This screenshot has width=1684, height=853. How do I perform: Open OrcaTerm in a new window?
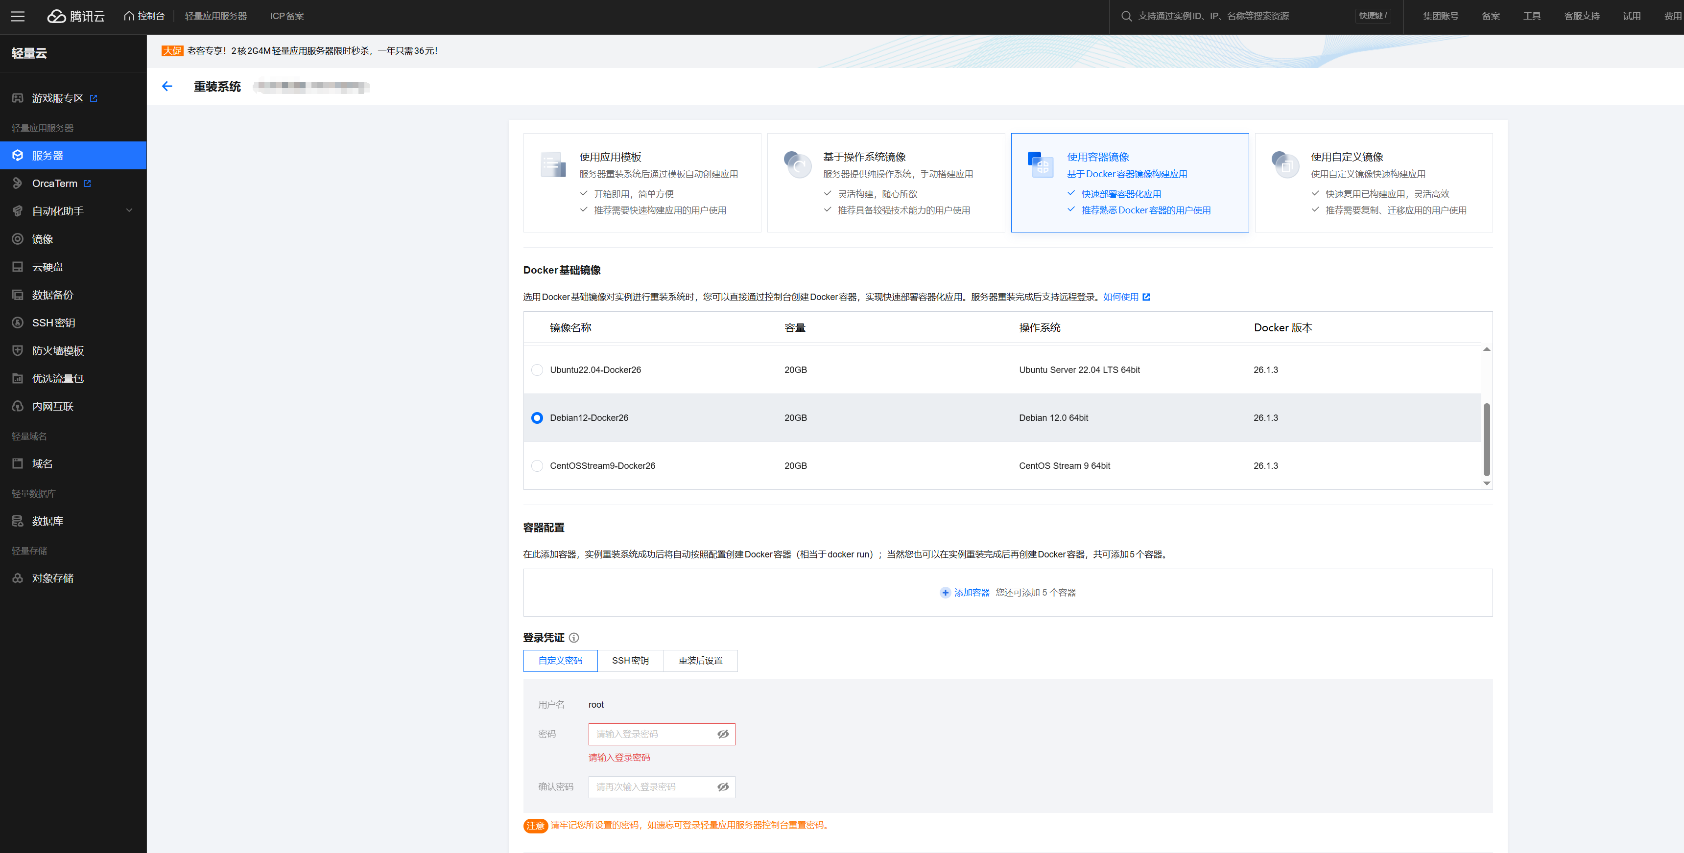coord(56,183)
